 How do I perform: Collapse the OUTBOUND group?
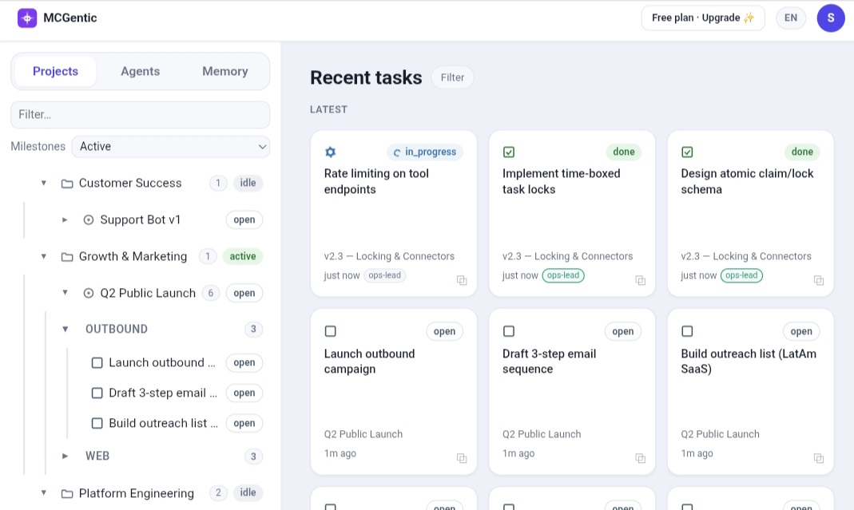[65, 330]
